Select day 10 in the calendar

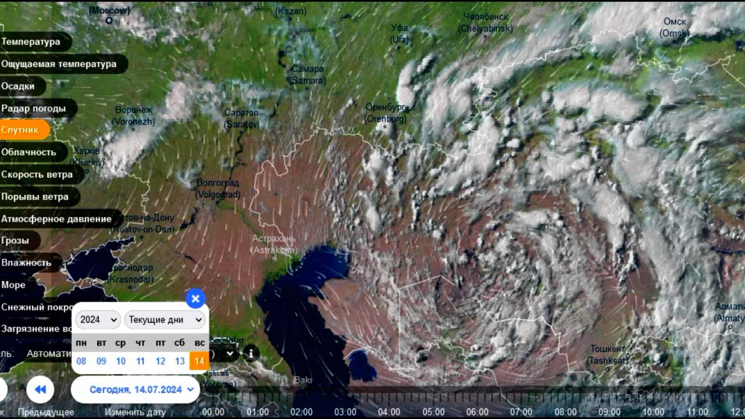pyautogui.click(x=121, y=361)
